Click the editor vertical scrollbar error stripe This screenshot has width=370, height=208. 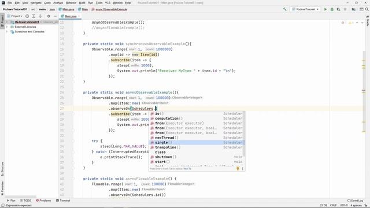point(364,91)
